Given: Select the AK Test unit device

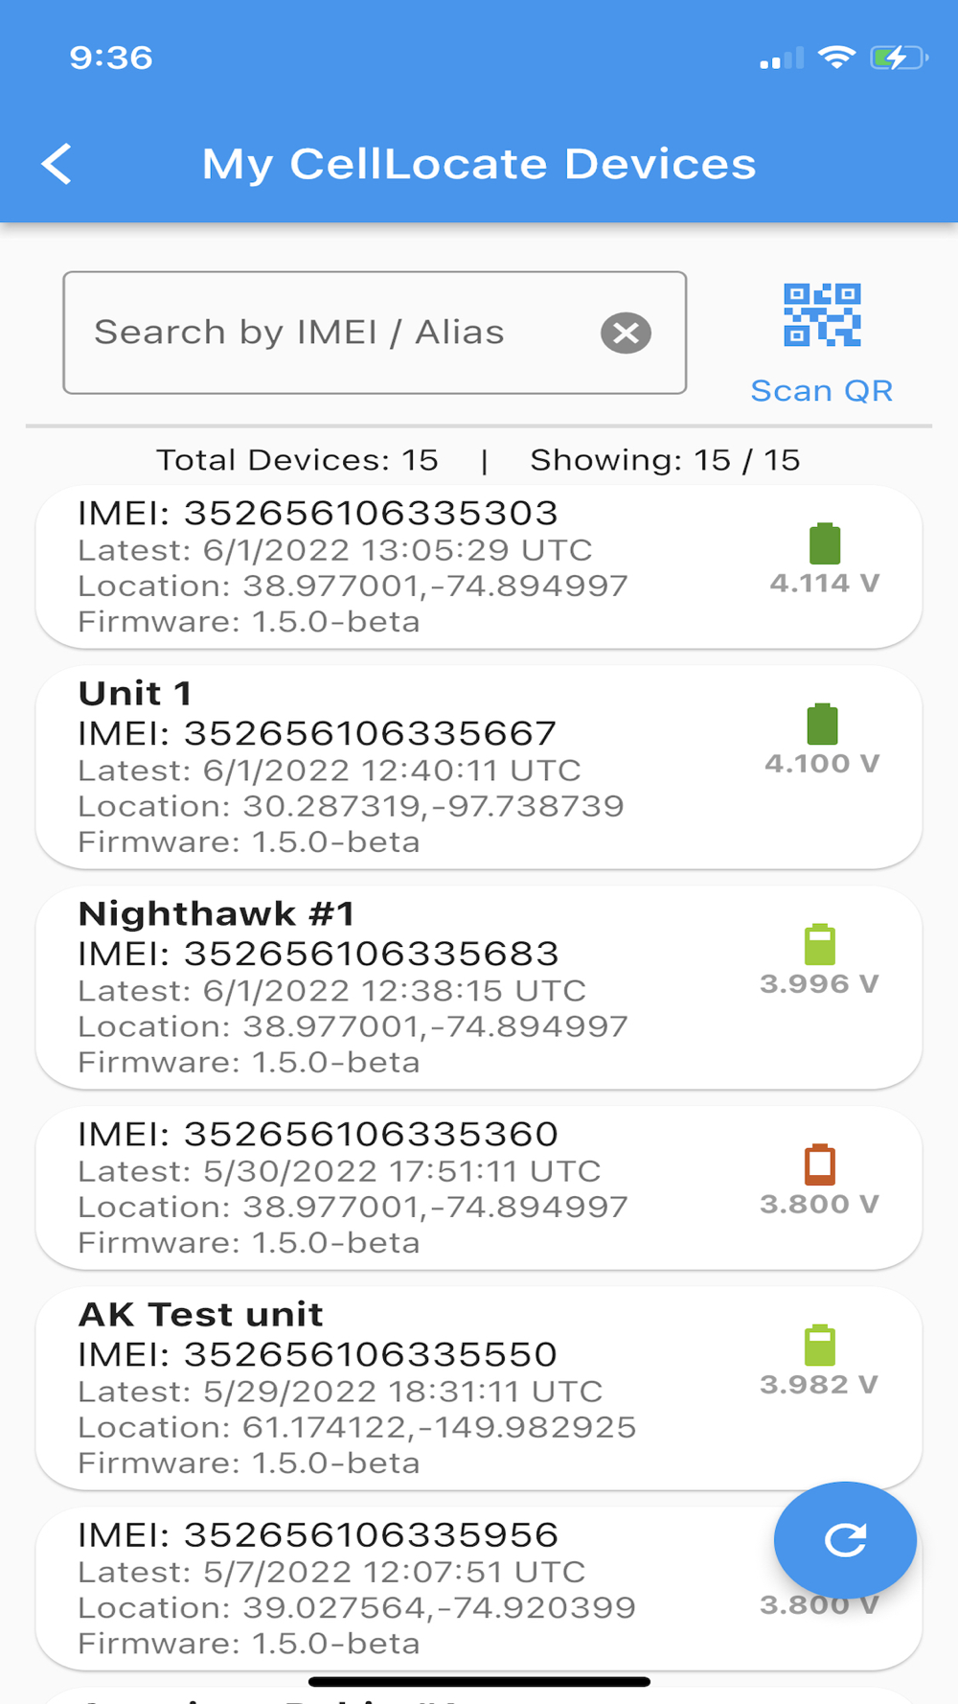Looking at the screenshot, I should (479, 1389).
